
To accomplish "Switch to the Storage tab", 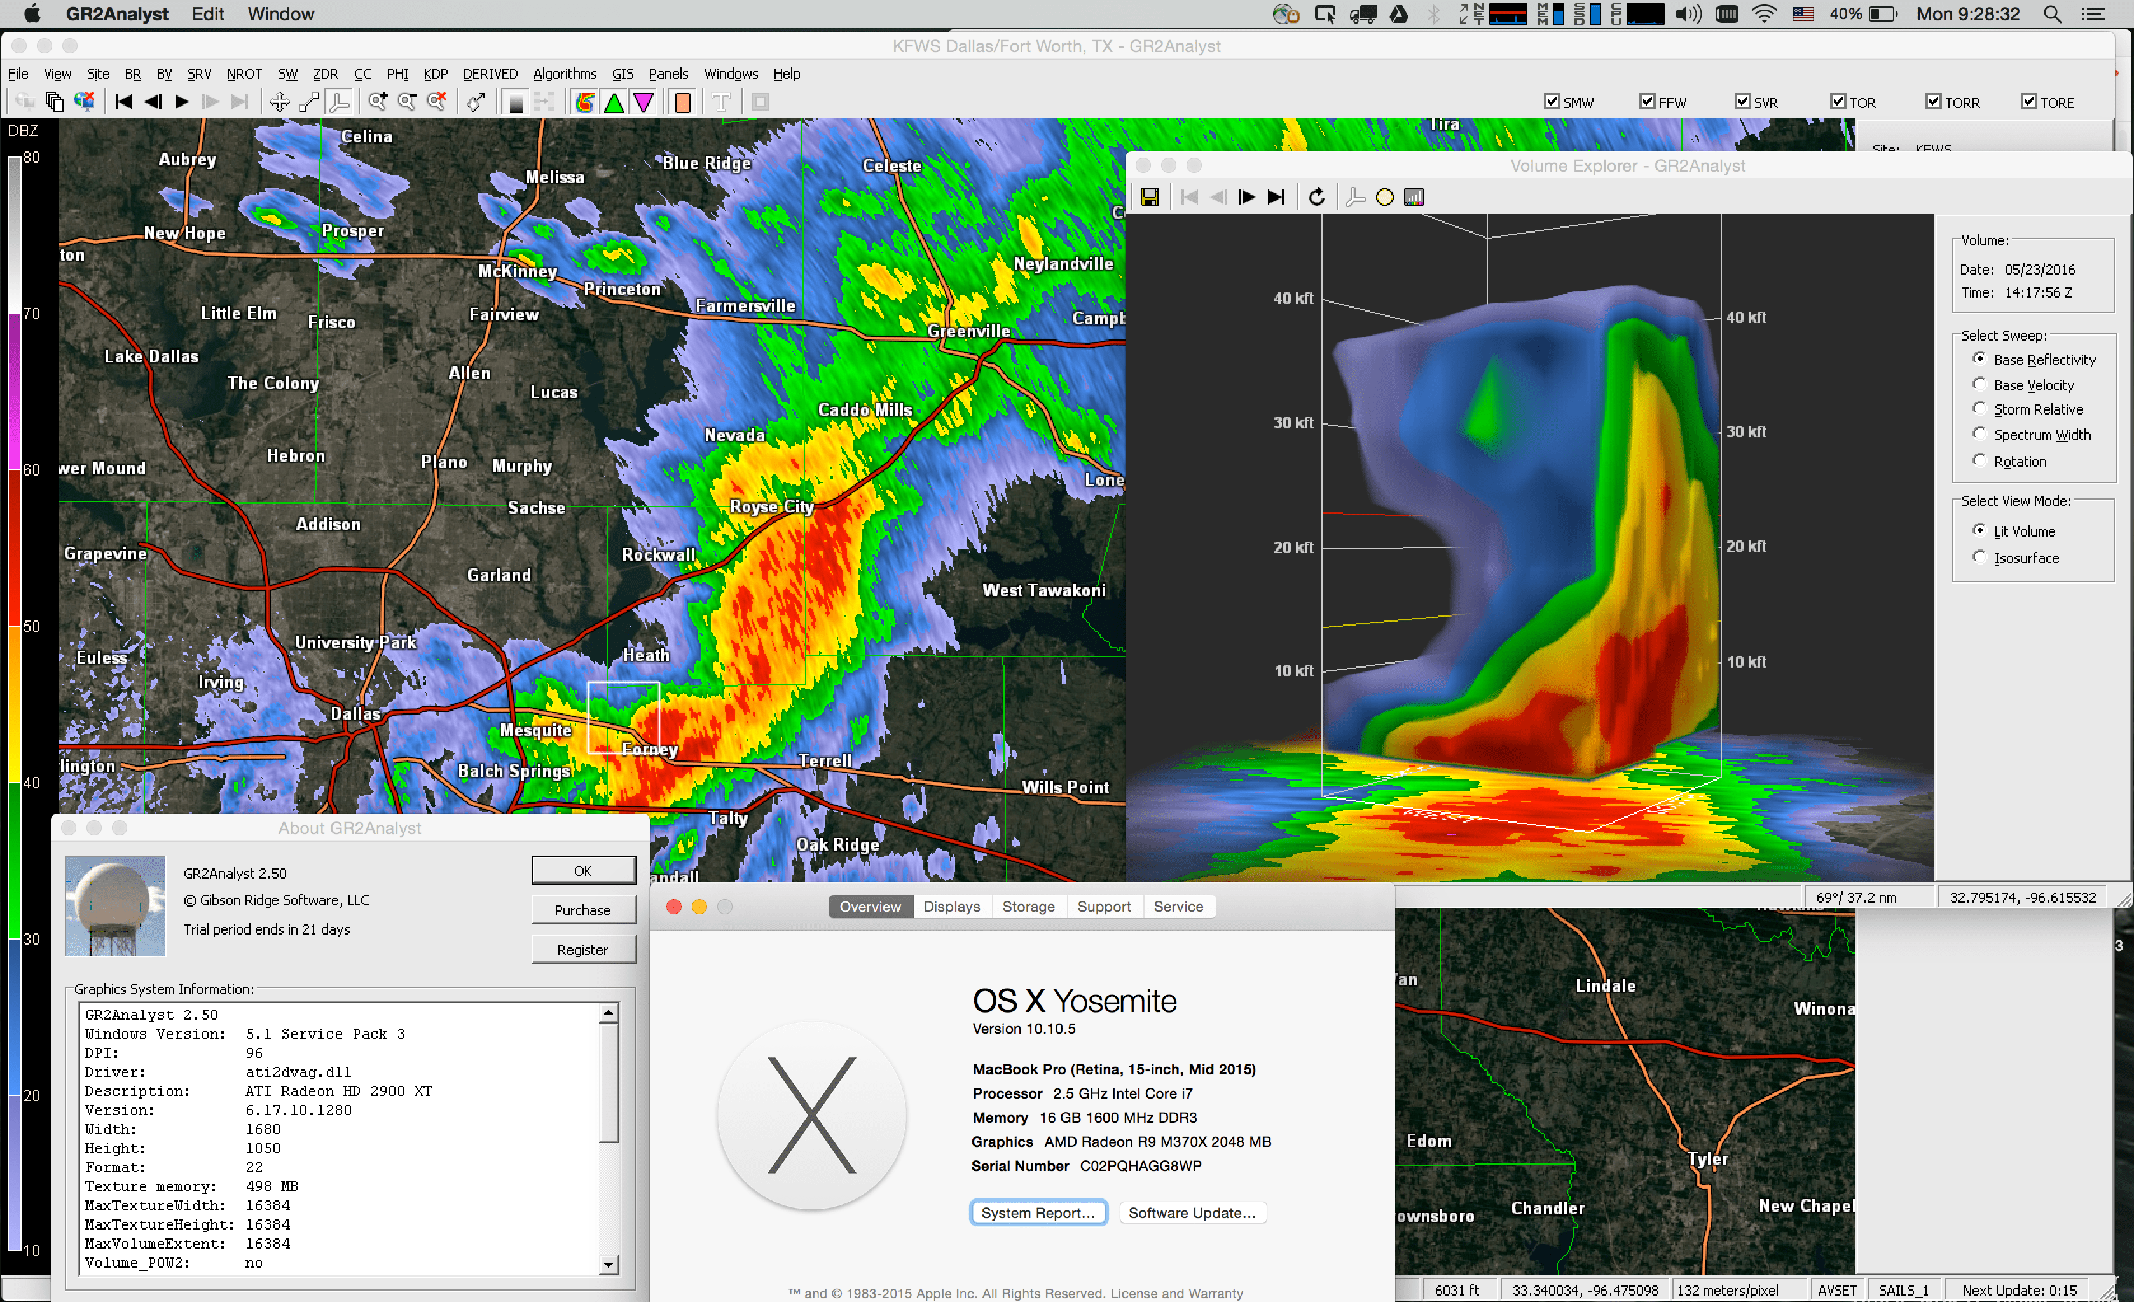I will (x=1028, y=907).
